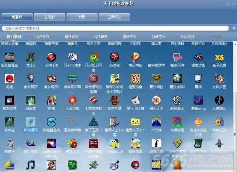Open the 小鸡复仇记 yellow chicken icon
This screenshot has width=237, height=172.
(114, 143)
